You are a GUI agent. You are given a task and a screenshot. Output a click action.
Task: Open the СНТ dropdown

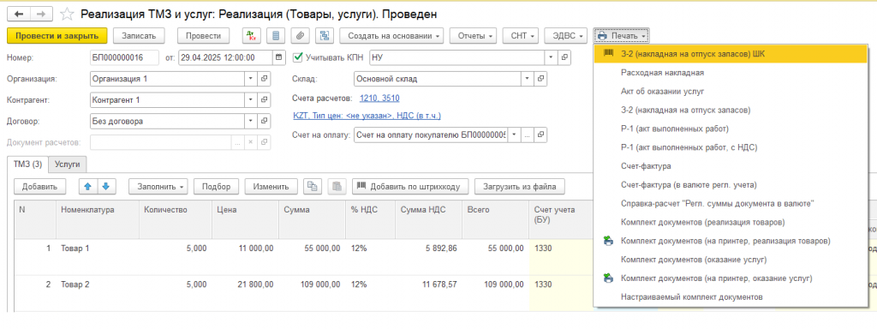pos(521,36)
